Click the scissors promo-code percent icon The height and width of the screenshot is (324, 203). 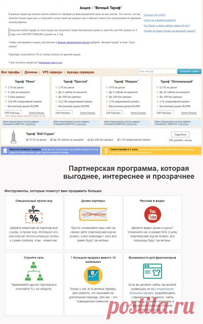point(34,214)
